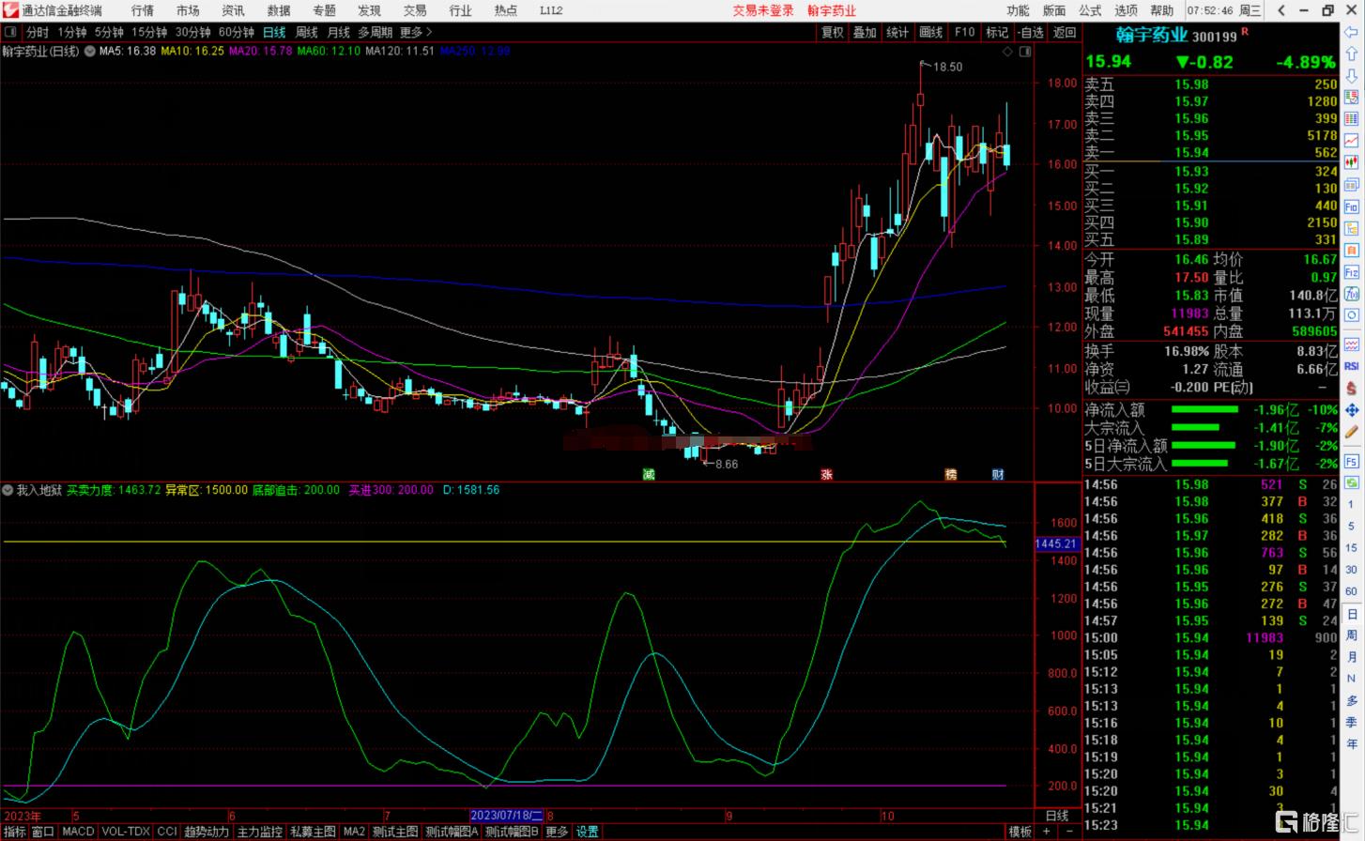
Task: Click the 画线 drawing tools button
Action: point(931,32)
